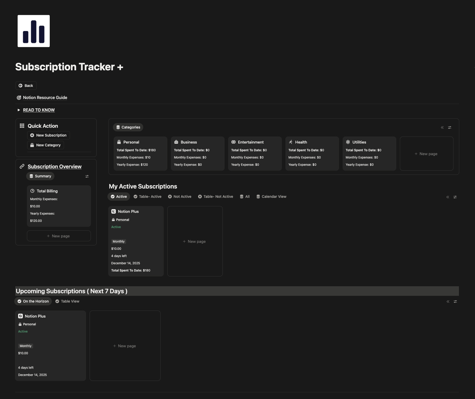This screenshot has width=475, height=399.
Task: Click "Monthly Expenses: $10" on the Personal card
Action: pos(133,158)
